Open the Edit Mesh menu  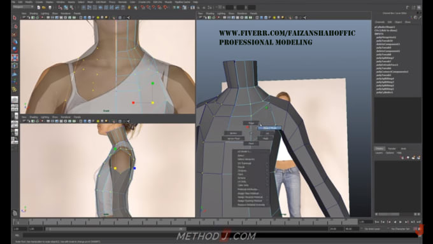coord(101,2)
